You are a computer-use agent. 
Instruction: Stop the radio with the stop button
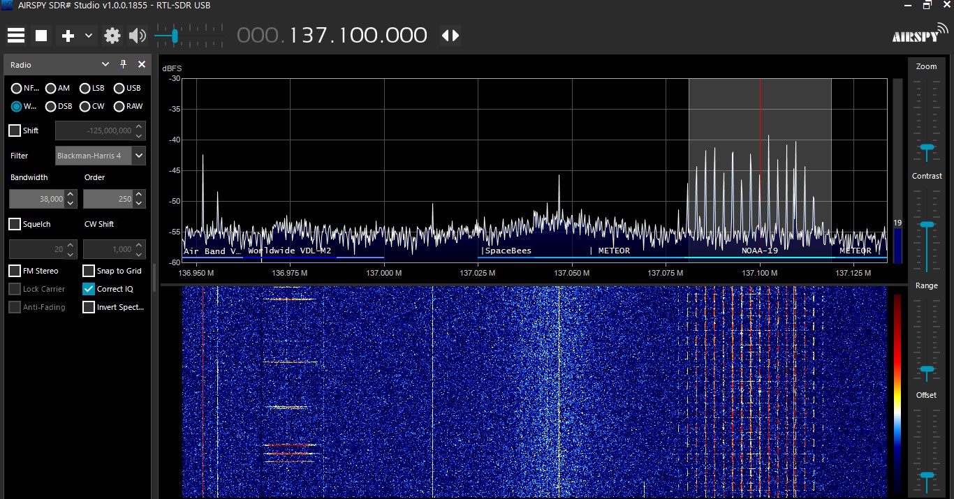click(x=41, y=36)
